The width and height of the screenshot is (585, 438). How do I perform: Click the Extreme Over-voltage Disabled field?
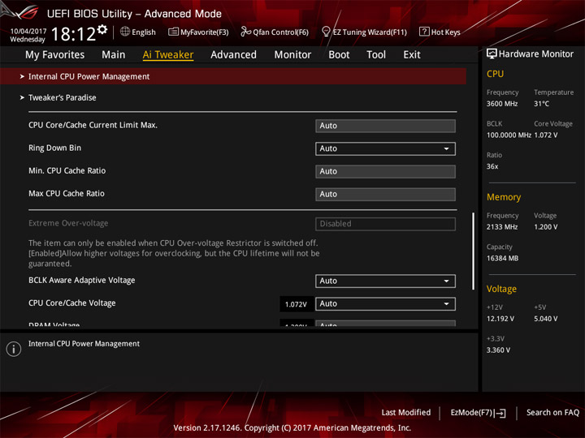(x=385, y=224)
